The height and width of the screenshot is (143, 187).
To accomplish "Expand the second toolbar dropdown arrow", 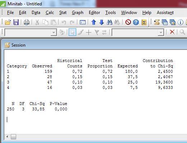I will 161,32.
